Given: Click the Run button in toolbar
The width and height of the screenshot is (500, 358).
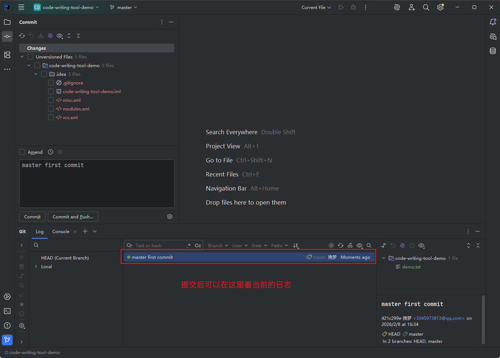Looking at the screenshot, I should (x=341, y=7).
